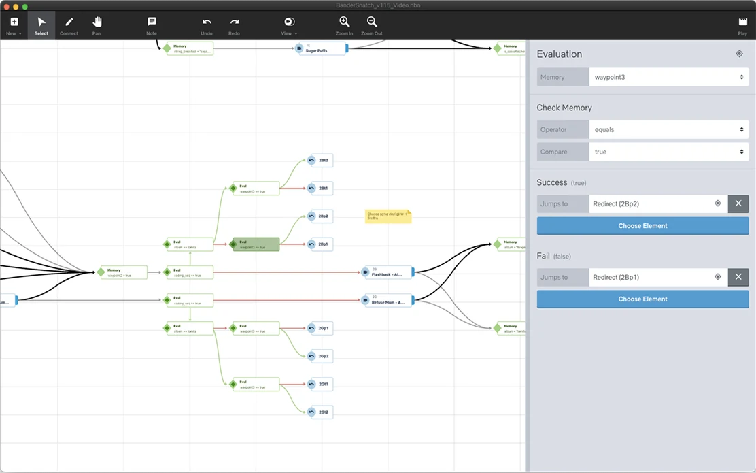Image resolution: width=756 pixels, height=473 pixels.
Task: Add a Note with the toolbar icon
Action: point(152,26)
